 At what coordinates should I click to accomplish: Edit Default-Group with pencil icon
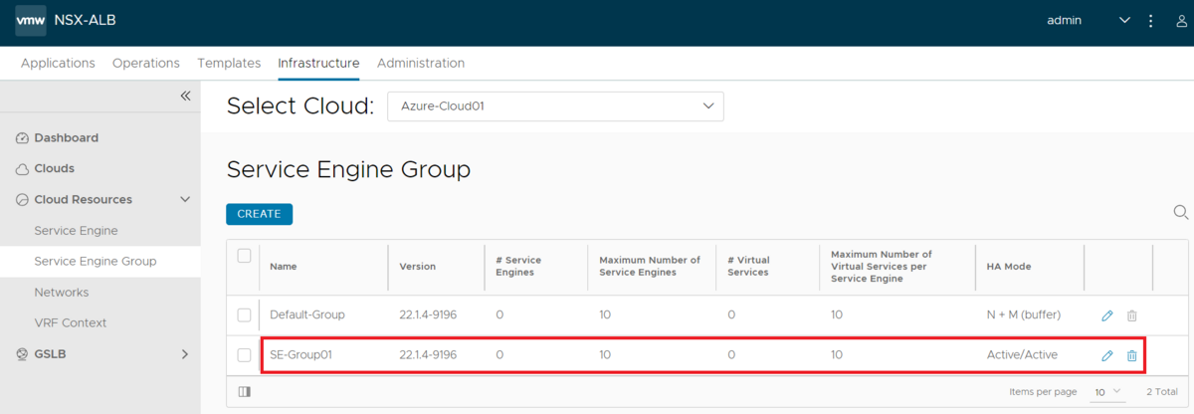click(x=1107, y=315)
